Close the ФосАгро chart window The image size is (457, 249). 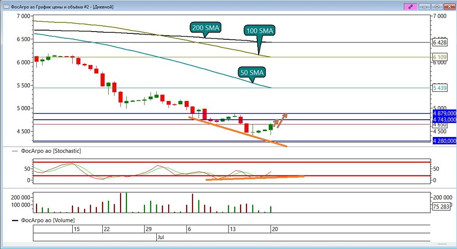(x=449, y=7)
